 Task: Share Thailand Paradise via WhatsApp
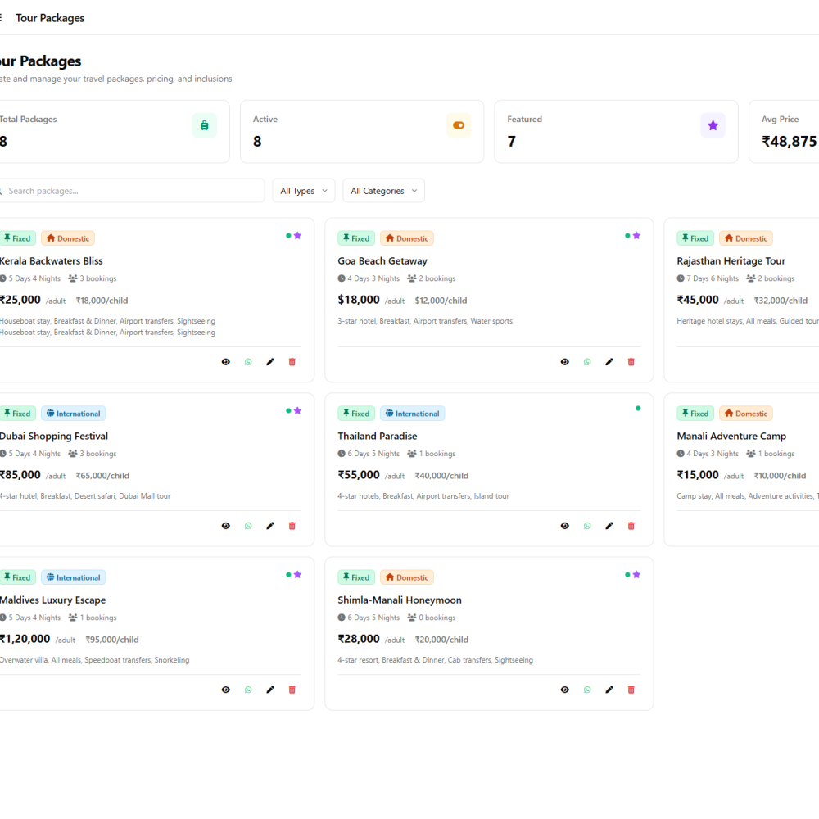587,526
